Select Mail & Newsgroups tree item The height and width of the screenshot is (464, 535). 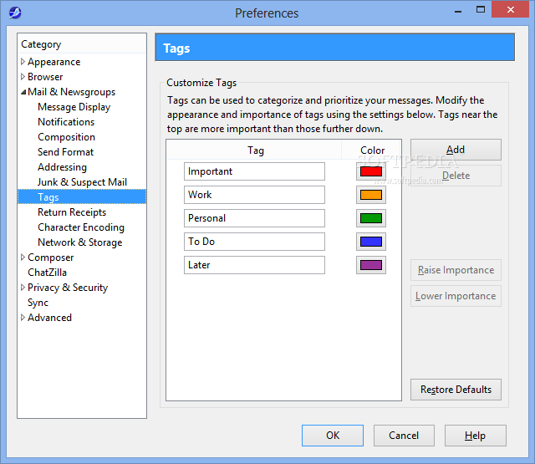tap(71, 92)
